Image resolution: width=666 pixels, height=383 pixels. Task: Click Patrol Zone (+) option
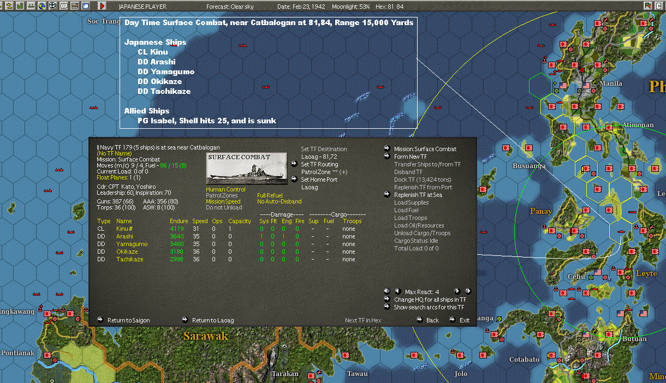[324, 172]
